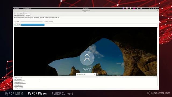
Task: Select the '<Space released>demo' log line
Action: click(20, 84)
